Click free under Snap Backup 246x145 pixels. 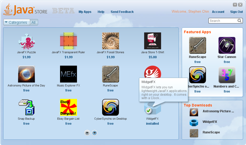(x=26, y=123)
